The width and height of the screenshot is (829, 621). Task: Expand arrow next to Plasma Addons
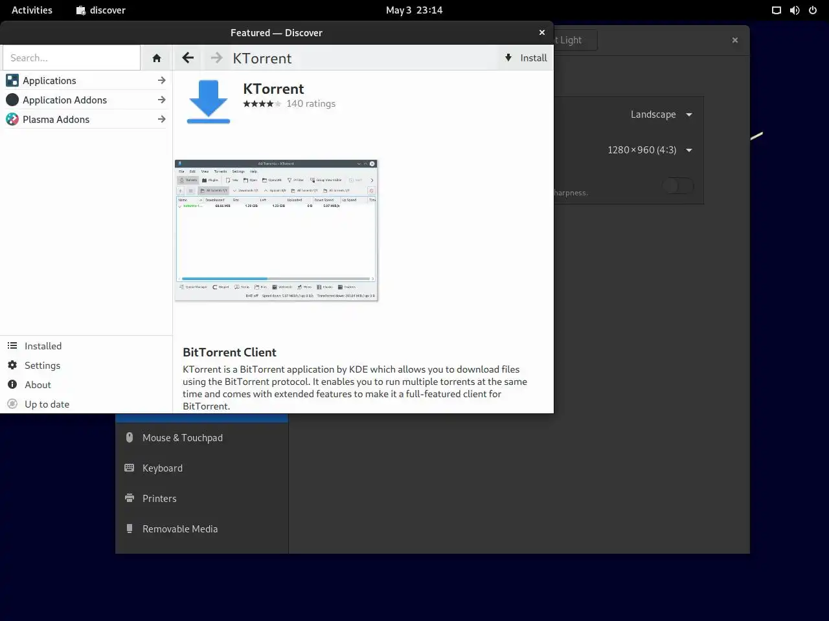(x=161, y=119)
